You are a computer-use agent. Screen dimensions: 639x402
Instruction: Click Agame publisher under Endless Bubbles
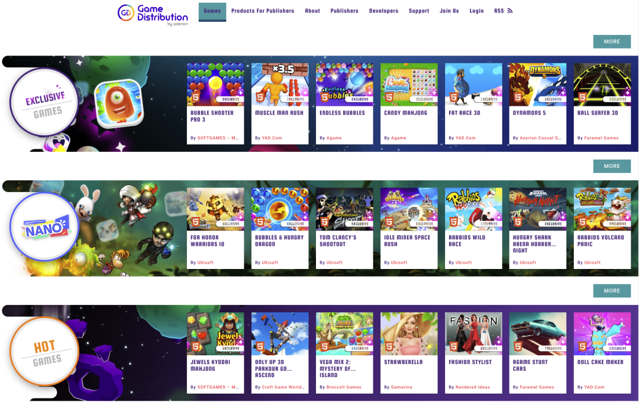point(334,138)
